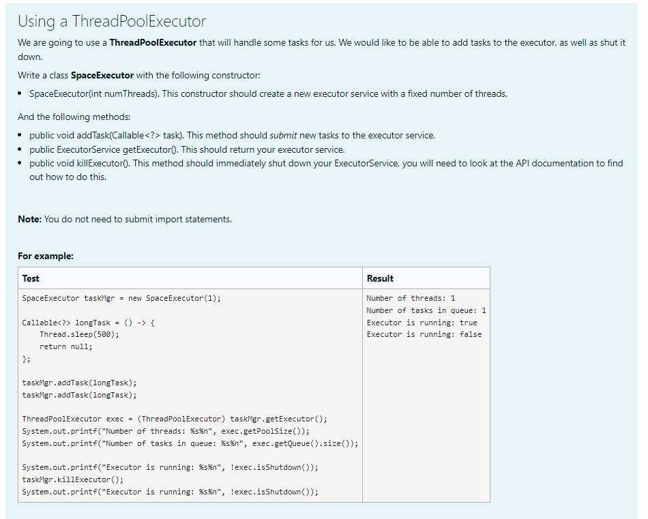Viewport: 648px width, 519px height.
Task: Click the italicized word "submit"
Action: tap(282, 135)
